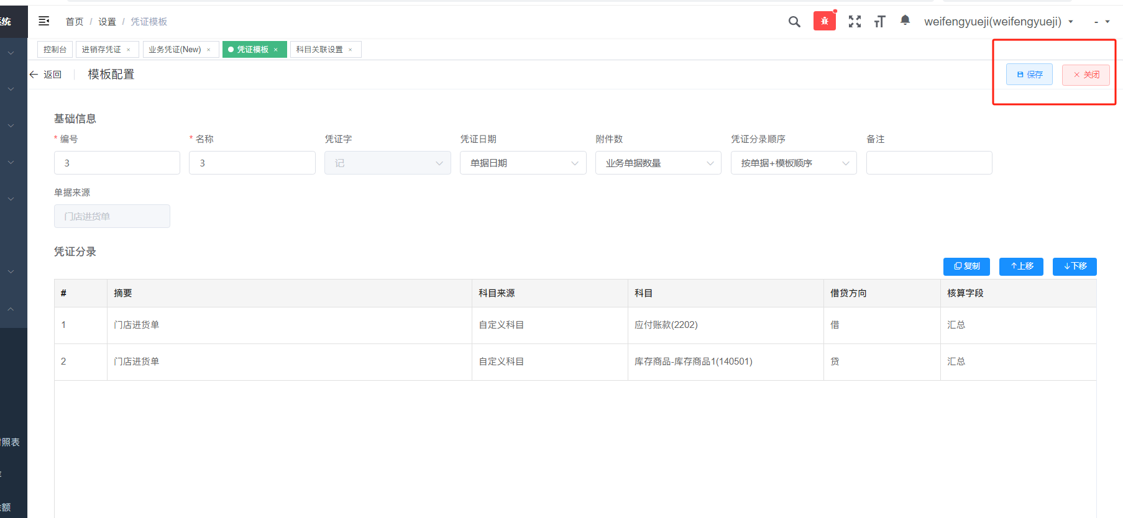Click the red bug report icon
1123x518 pixels.
coord(825,21)
